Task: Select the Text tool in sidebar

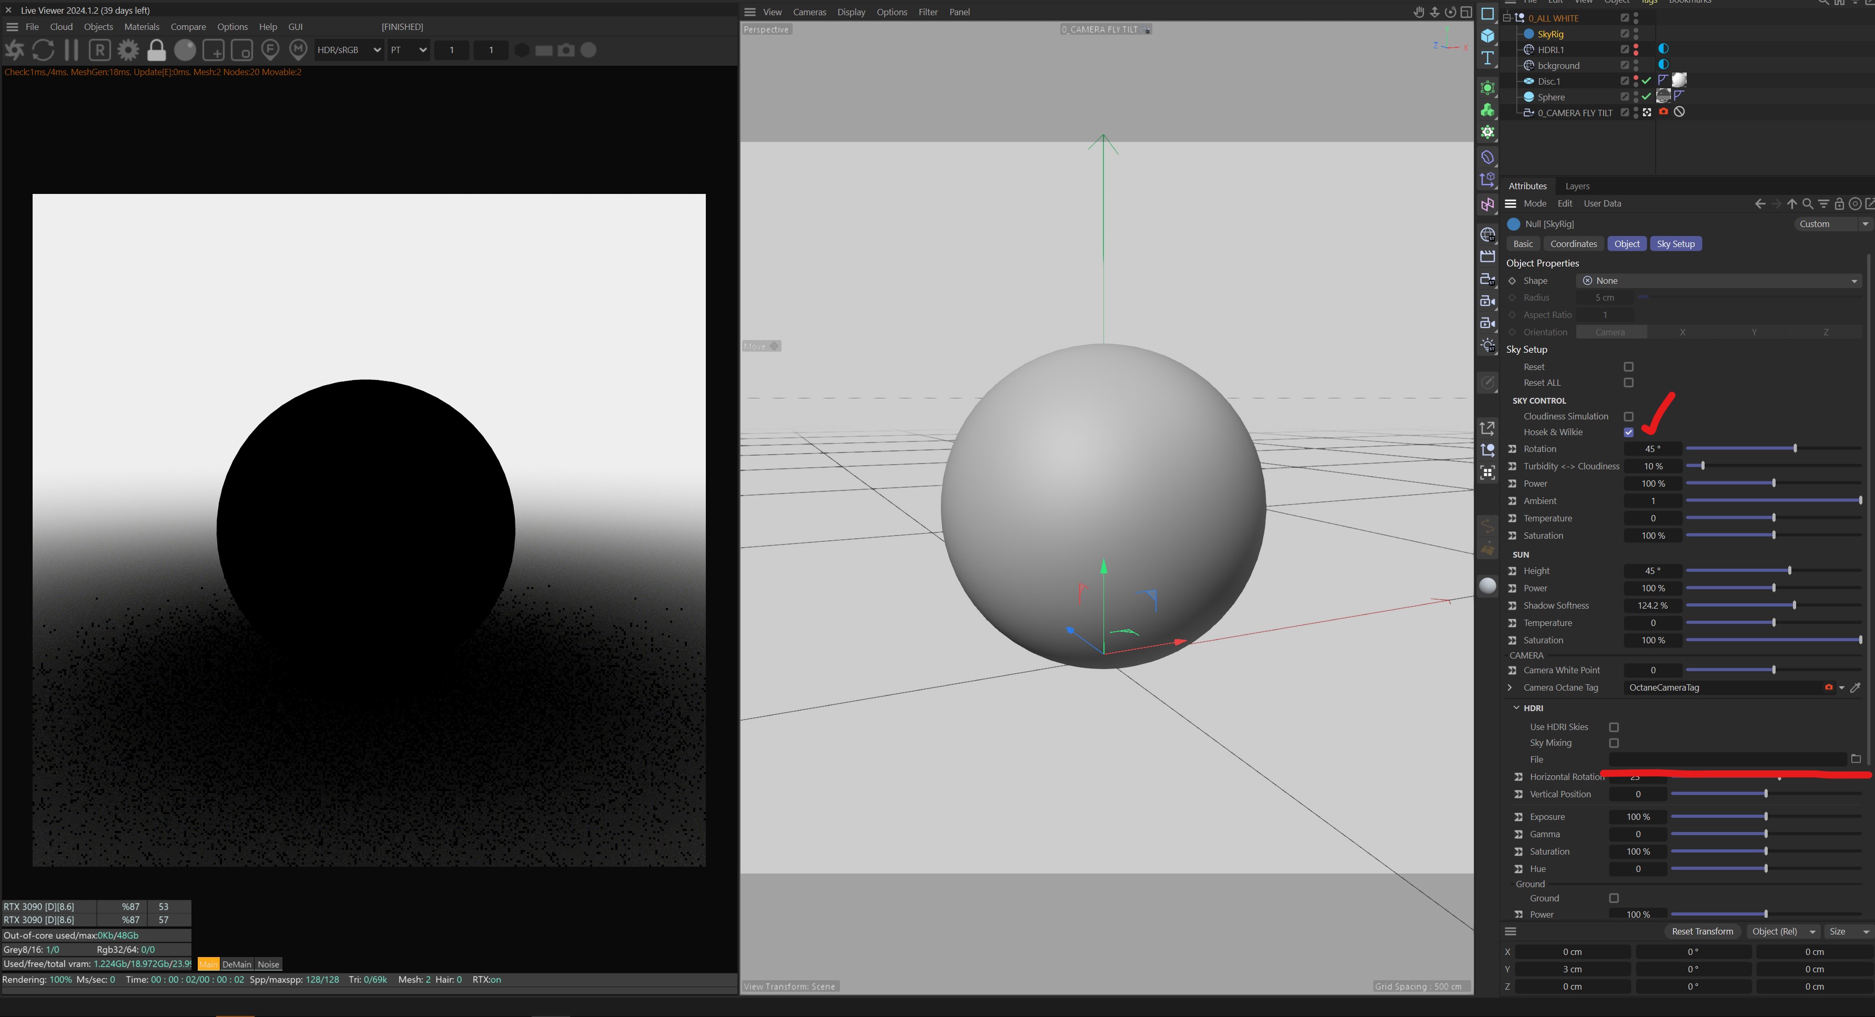Action: point(1488,58)
